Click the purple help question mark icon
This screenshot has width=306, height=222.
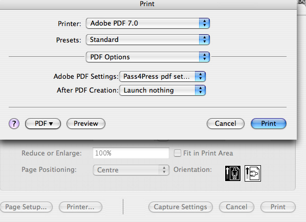tap(14, 124)
